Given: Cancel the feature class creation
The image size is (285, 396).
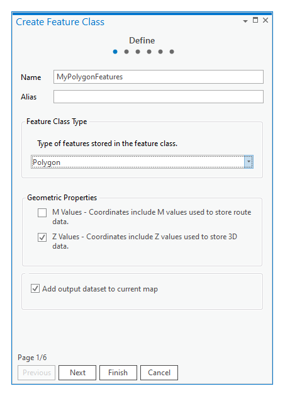Looking at the screenshot, I should coord(159,373).
